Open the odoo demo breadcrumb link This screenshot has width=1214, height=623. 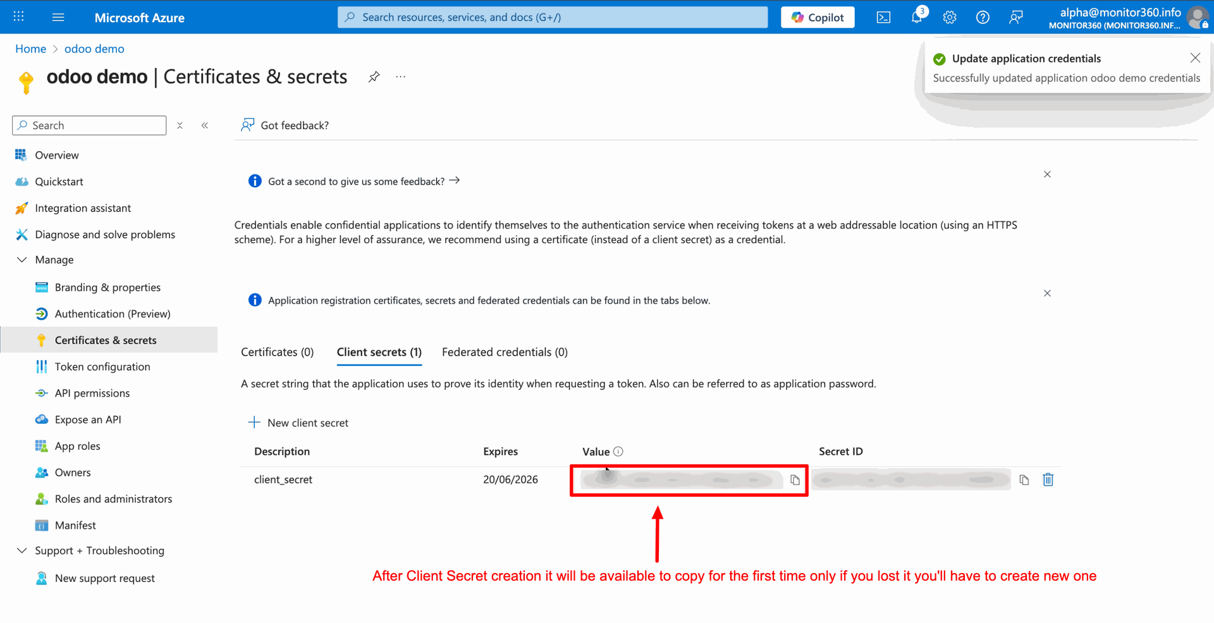pos(94,49)
